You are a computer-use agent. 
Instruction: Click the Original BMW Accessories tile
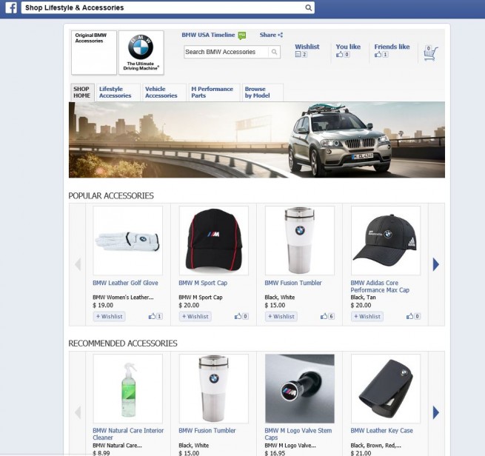94,53
